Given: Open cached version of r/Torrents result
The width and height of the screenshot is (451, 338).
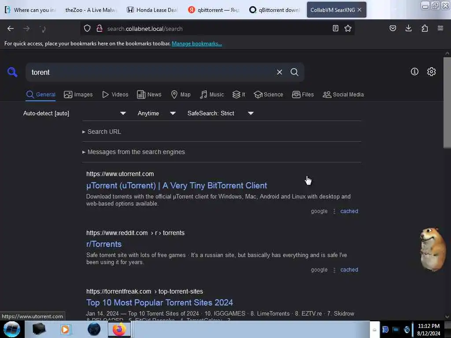Looking at the screenshot, I should pyautogui.click(x=349, y=270).
